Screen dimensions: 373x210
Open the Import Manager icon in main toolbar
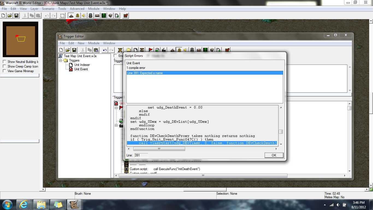coord(117,16)
